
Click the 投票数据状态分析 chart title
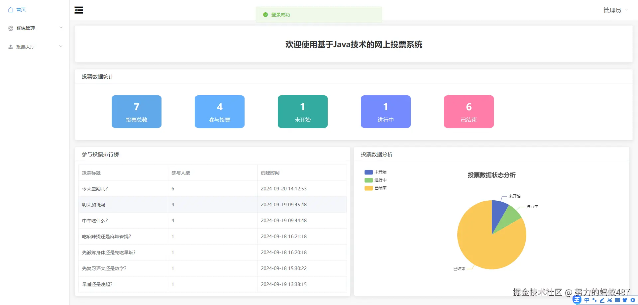pos(492,175)
